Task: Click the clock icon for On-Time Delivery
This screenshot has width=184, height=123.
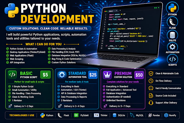Action: point(151,81)
